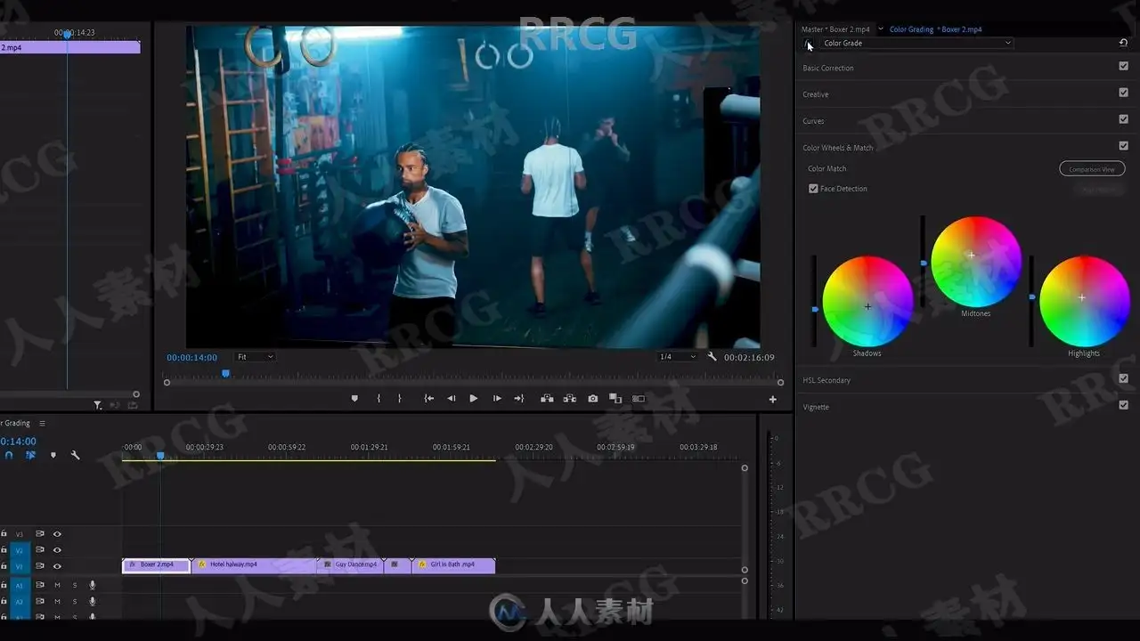Click the Mark In bracket icon
This screenshot has width=1140, height=641.
pyautogui.click(x=379, y=399)
